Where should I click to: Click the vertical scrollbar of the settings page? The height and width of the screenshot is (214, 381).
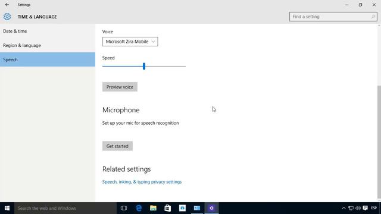379,141
